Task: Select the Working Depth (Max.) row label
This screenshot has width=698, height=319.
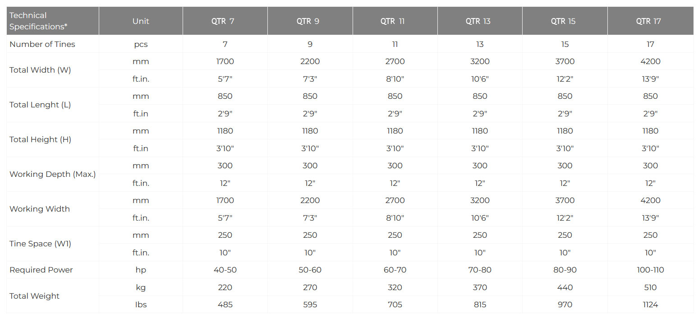Action: [x=52, y=174]
